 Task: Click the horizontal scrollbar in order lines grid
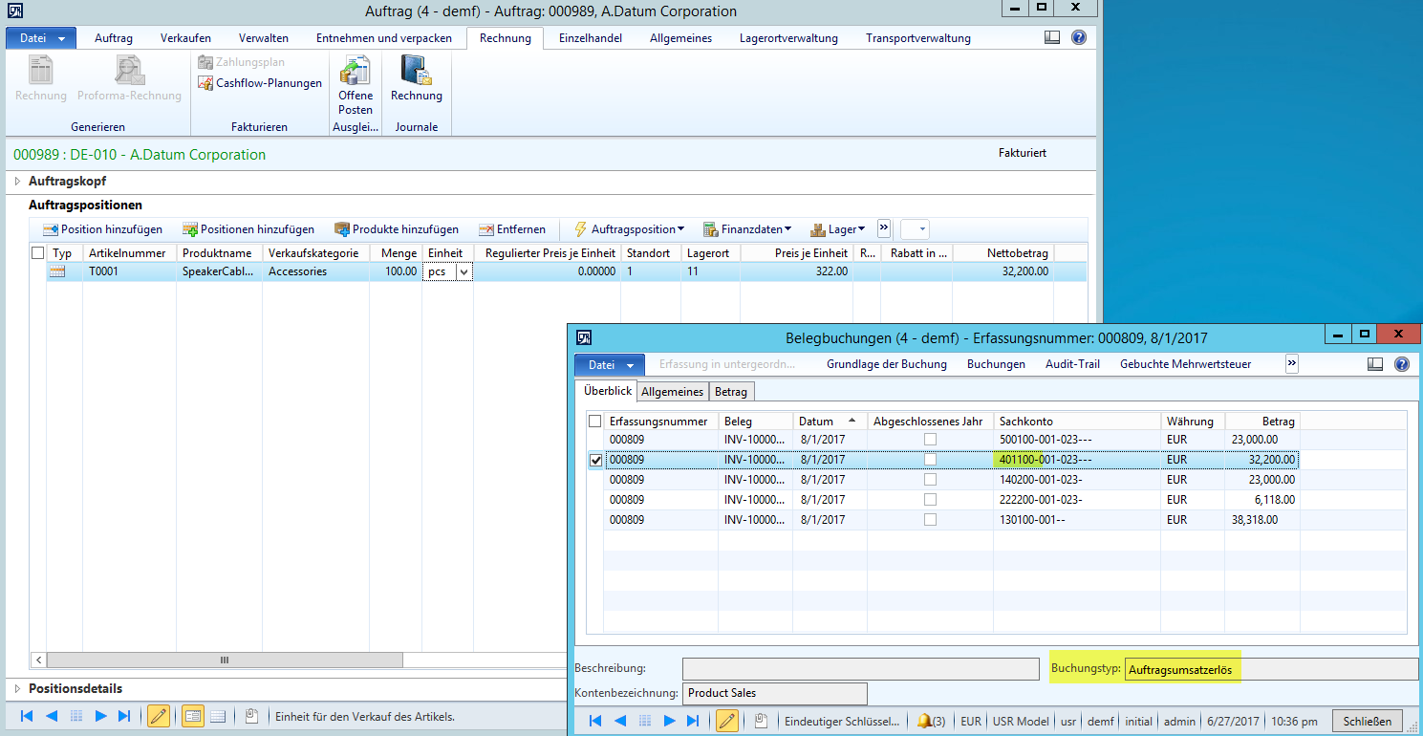(225, 660)
